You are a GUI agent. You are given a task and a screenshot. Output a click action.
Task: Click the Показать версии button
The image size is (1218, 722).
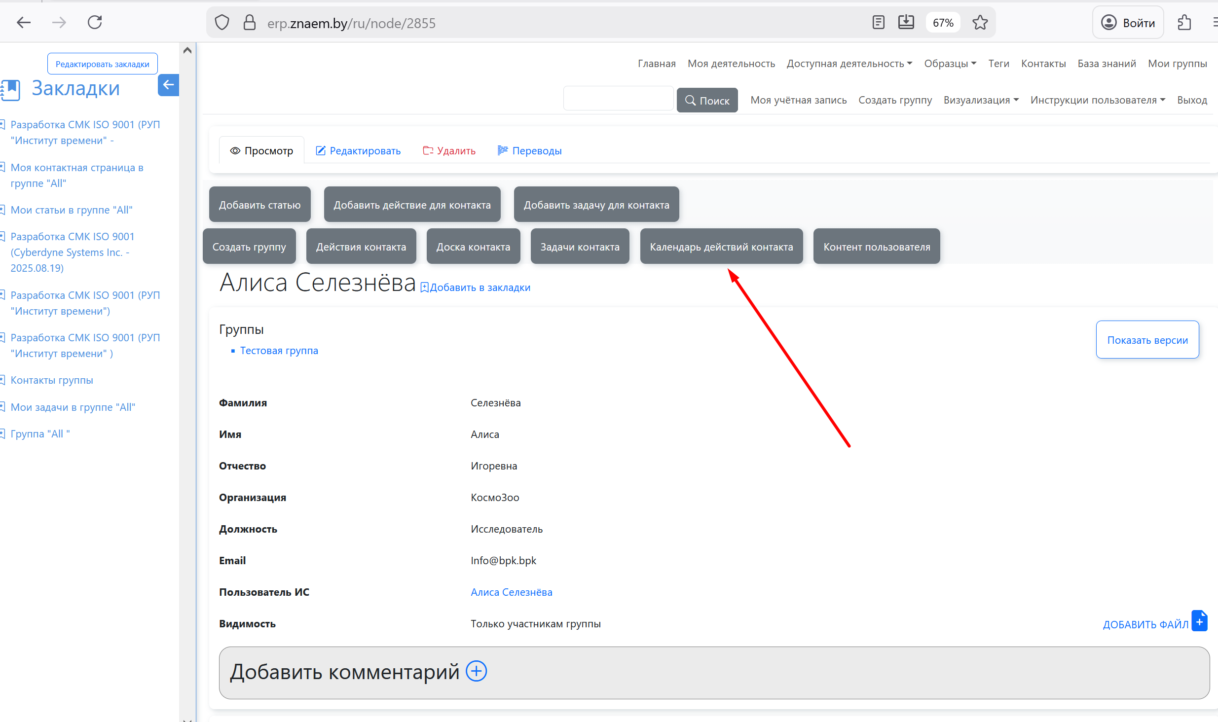pos(1147,340)
